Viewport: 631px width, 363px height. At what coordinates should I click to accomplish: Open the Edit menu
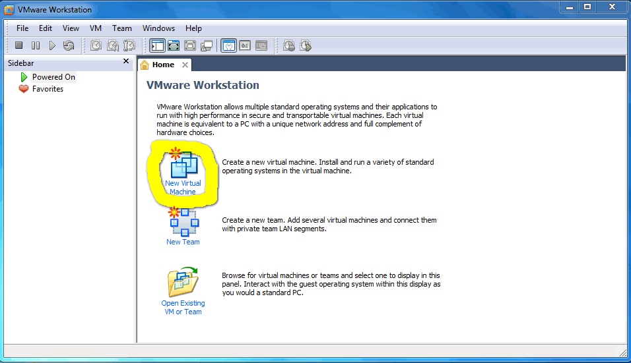click(x=46, y=28)
